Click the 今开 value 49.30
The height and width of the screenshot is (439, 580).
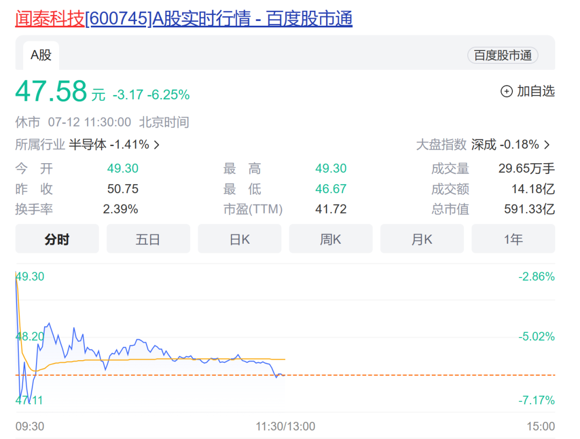tap(123, 169)
